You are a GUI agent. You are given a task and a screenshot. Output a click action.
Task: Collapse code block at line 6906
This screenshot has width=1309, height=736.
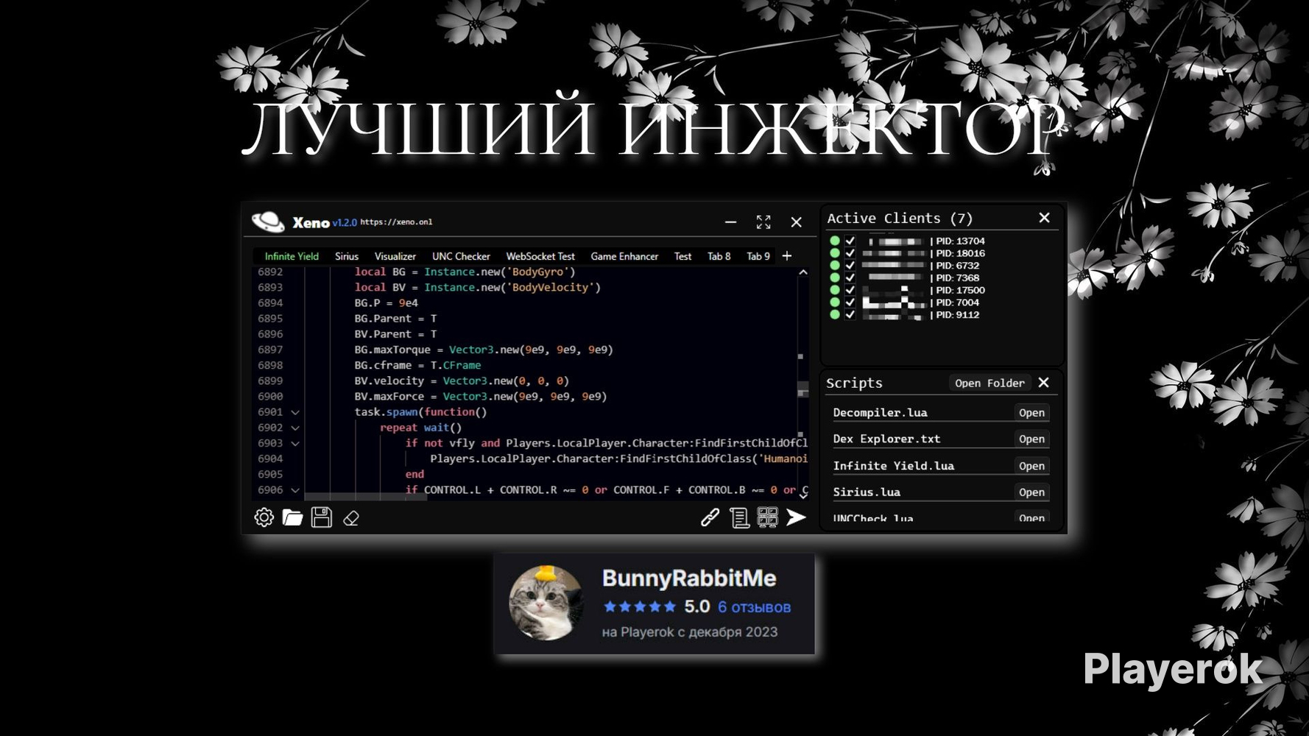point(295,490)
